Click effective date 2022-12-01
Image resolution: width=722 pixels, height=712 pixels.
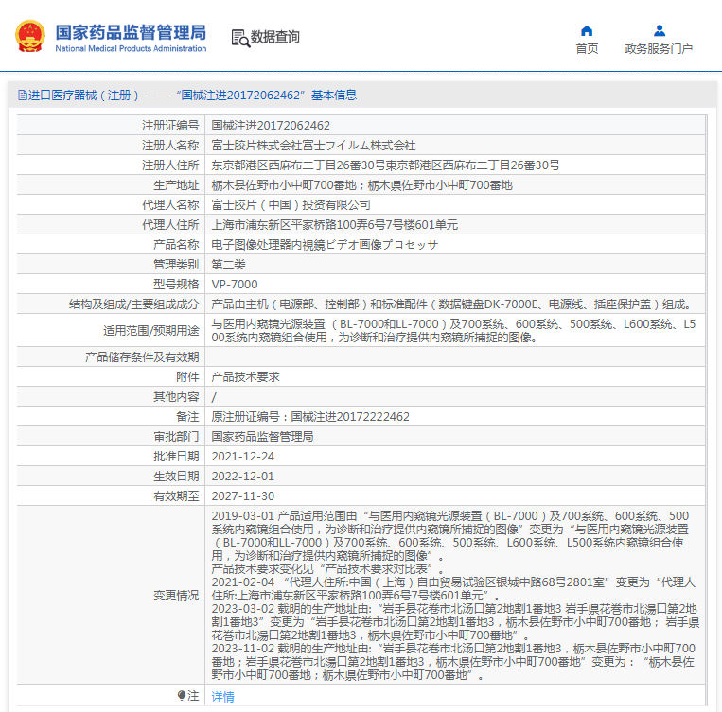tap(242, 476)
